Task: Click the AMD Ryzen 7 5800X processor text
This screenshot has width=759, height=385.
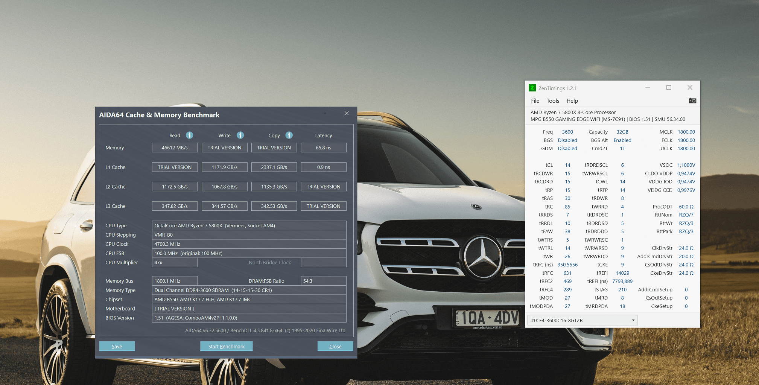Action: click(x=573, y=112)
